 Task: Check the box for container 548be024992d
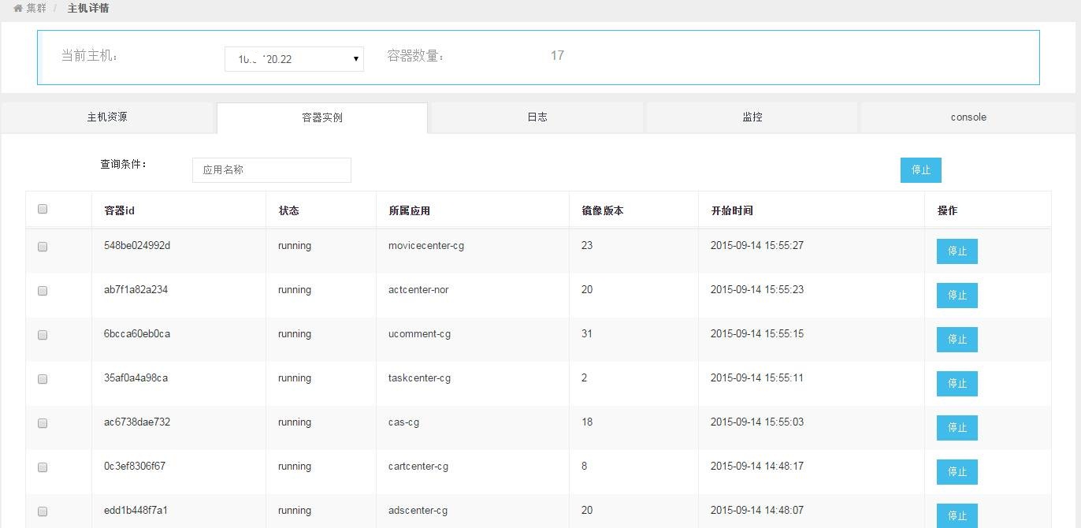click(x=43, y=247)
